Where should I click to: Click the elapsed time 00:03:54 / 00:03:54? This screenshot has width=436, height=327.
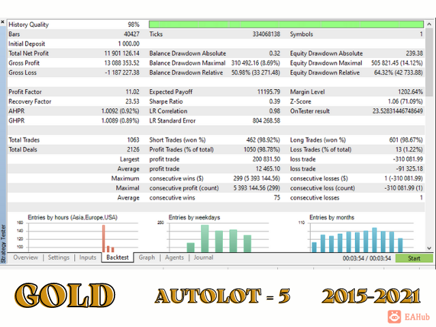pyautogui.click(x=367, y=258)
